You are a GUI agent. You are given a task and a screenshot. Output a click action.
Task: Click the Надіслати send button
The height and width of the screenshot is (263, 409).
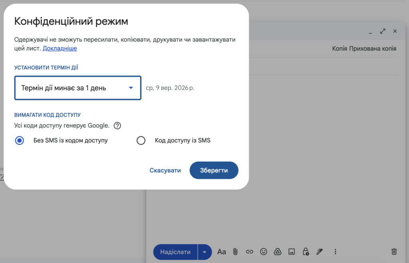tap(175, 252)
